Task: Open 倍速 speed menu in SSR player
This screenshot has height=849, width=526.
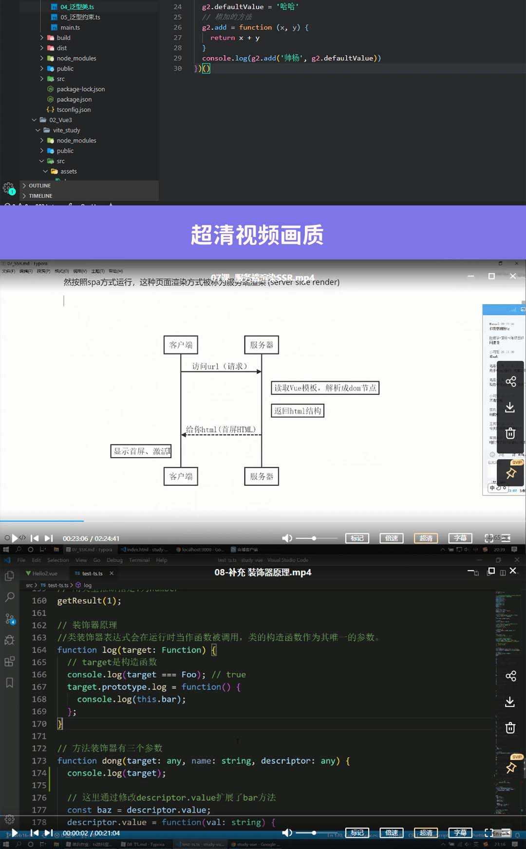Action: click(392, 538)
